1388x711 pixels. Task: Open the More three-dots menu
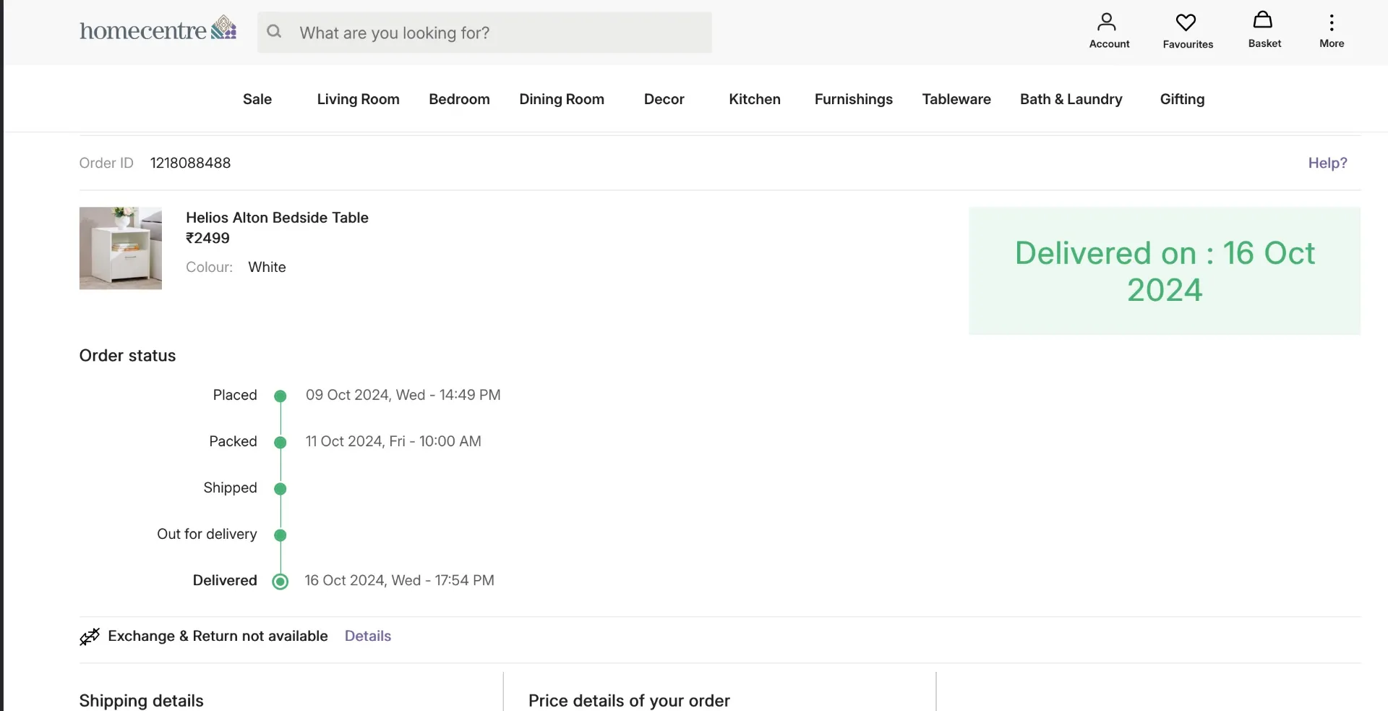(1331, 23)
